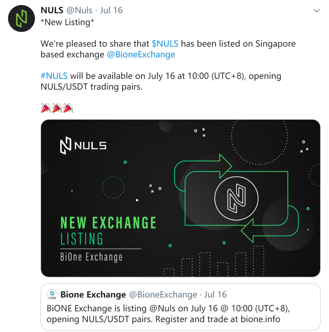Click the party popper emoji row

57,108
